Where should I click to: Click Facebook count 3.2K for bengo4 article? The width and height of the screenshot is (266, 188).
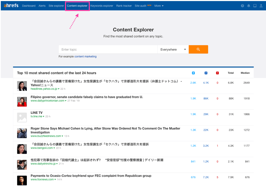point(206,146)
